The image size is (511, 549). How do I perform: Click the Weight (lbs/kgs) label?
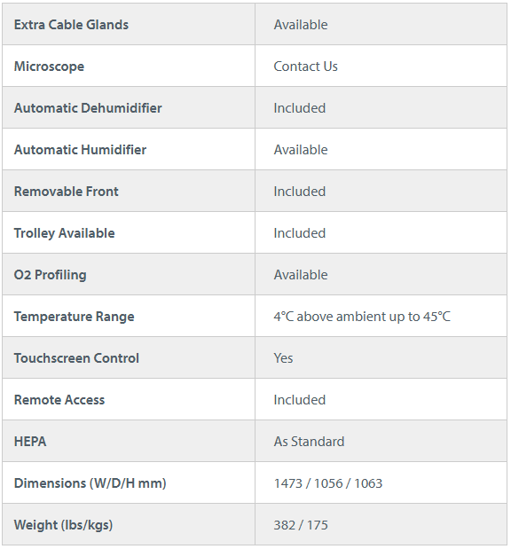[63, 525]
